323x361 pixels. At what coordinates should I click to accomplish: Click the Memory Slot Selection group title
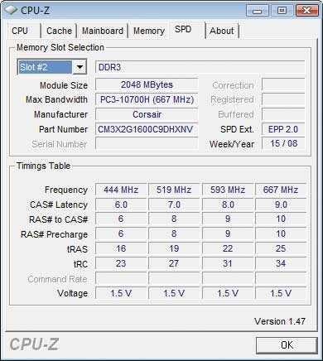click(60, 47)
